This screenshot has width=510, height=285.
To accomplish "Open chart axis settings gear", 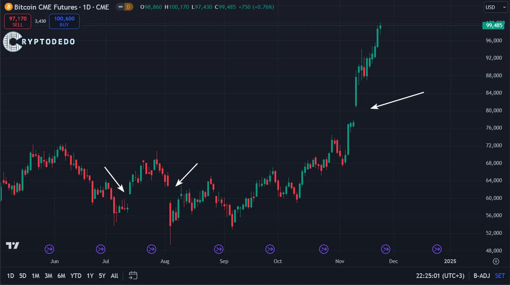I will 496,261.
